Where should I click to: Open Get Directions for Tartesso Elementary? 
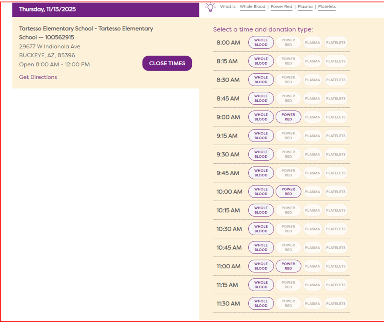38,77
